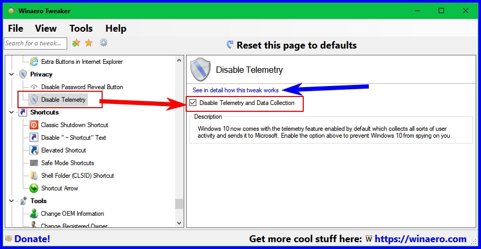Open the Help menu

[116, 28]
